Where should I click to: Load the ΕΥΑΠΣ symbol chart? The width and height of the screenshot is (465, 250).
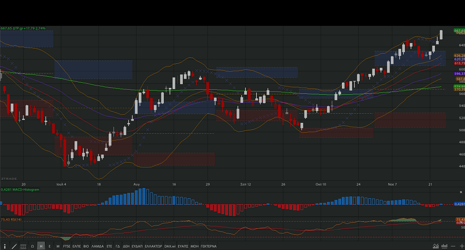click(183, 246)
